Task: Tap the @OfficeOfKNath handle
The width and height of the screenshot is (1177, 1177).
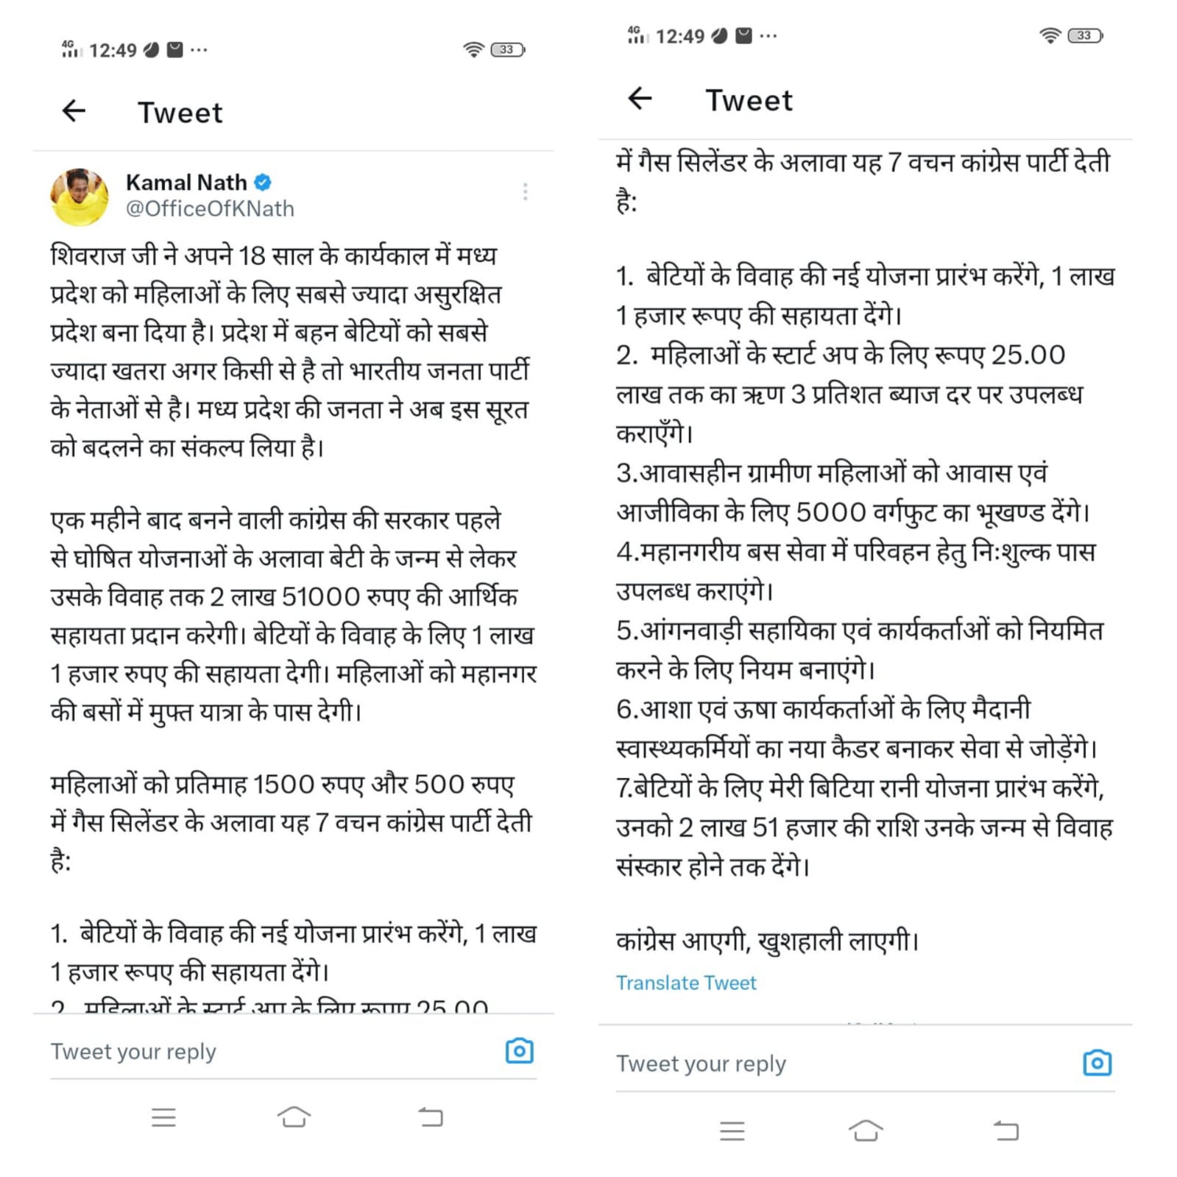Action: click(209, 209)
